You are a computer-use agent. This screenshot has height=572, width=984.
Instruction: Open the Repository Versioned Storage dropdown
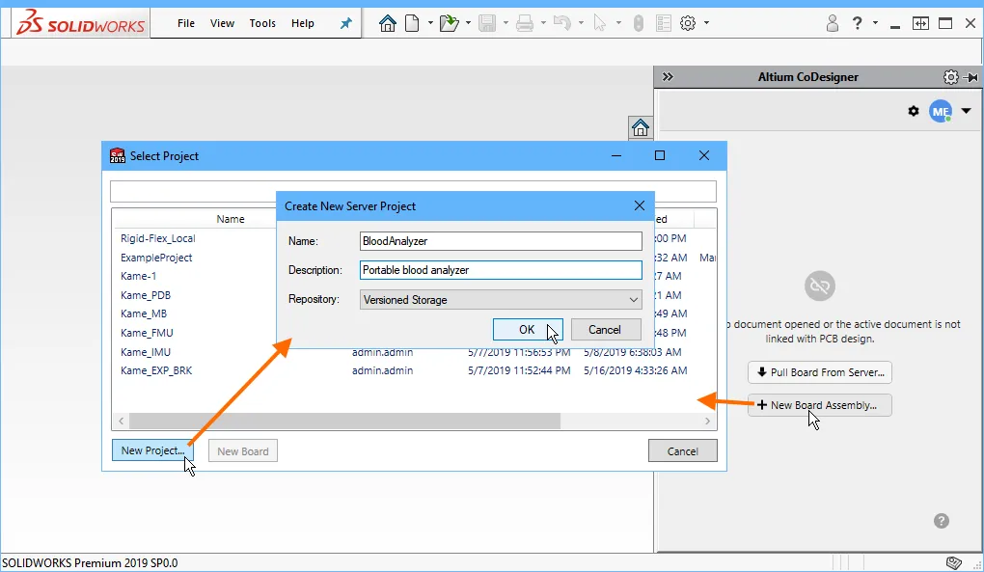501,300
